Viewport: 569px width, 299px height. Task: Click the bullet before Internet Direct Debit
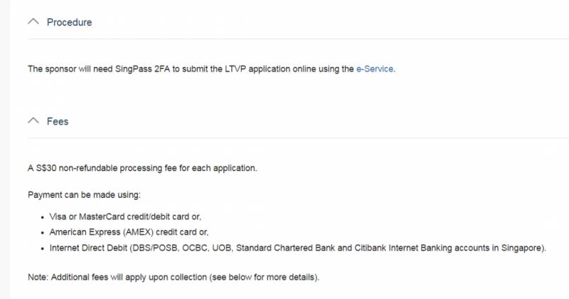[x=43, y=248]
